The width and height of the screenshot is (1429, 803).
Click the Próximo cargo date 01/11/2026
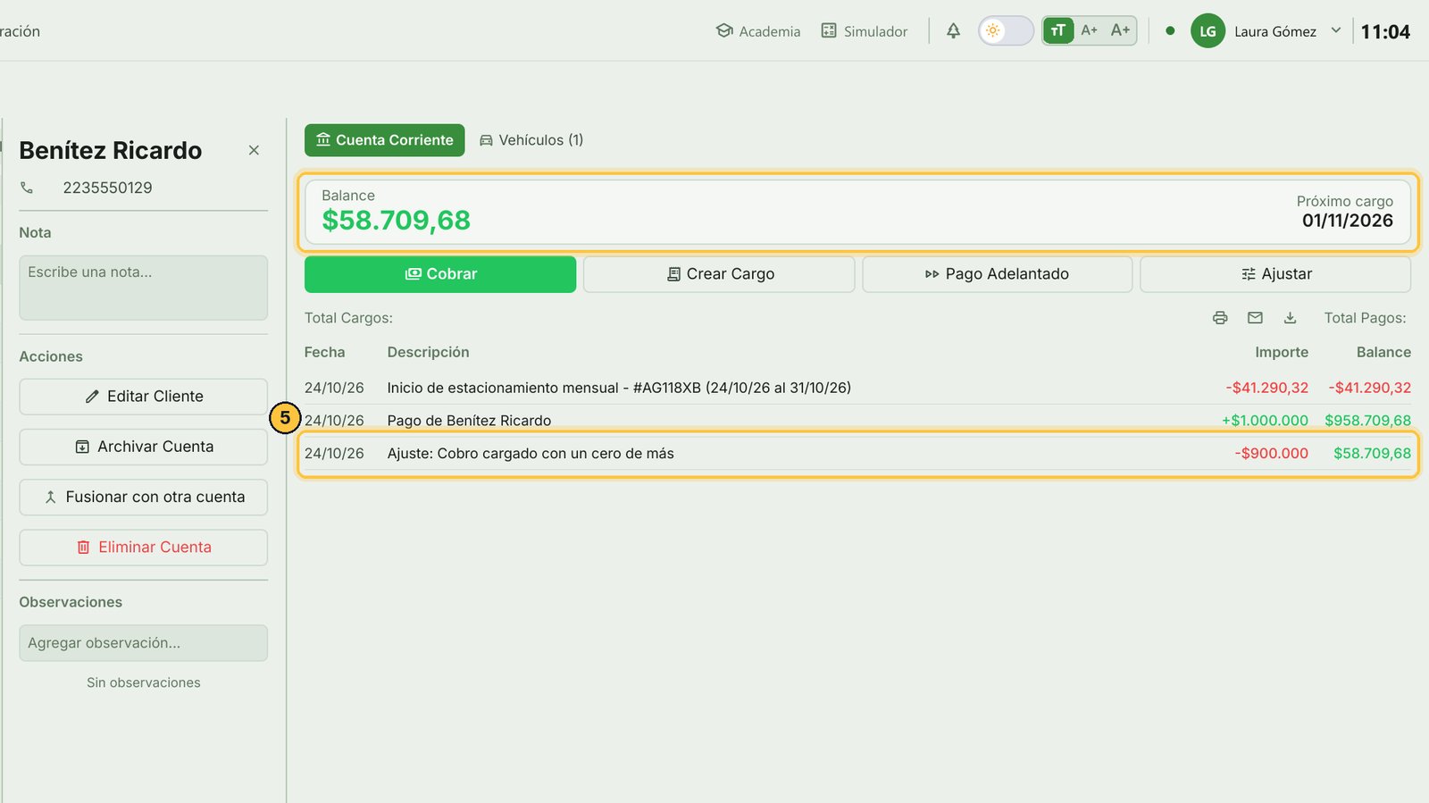click(x=1348, y=221)
